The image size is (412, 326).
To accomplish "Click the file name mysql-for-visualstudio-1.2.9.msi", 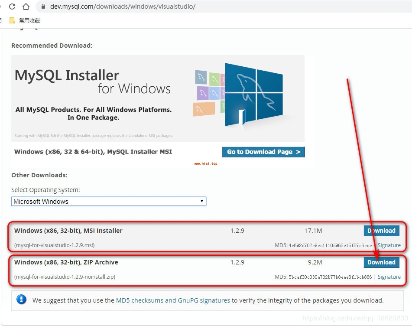I will (x=55, y=245).
